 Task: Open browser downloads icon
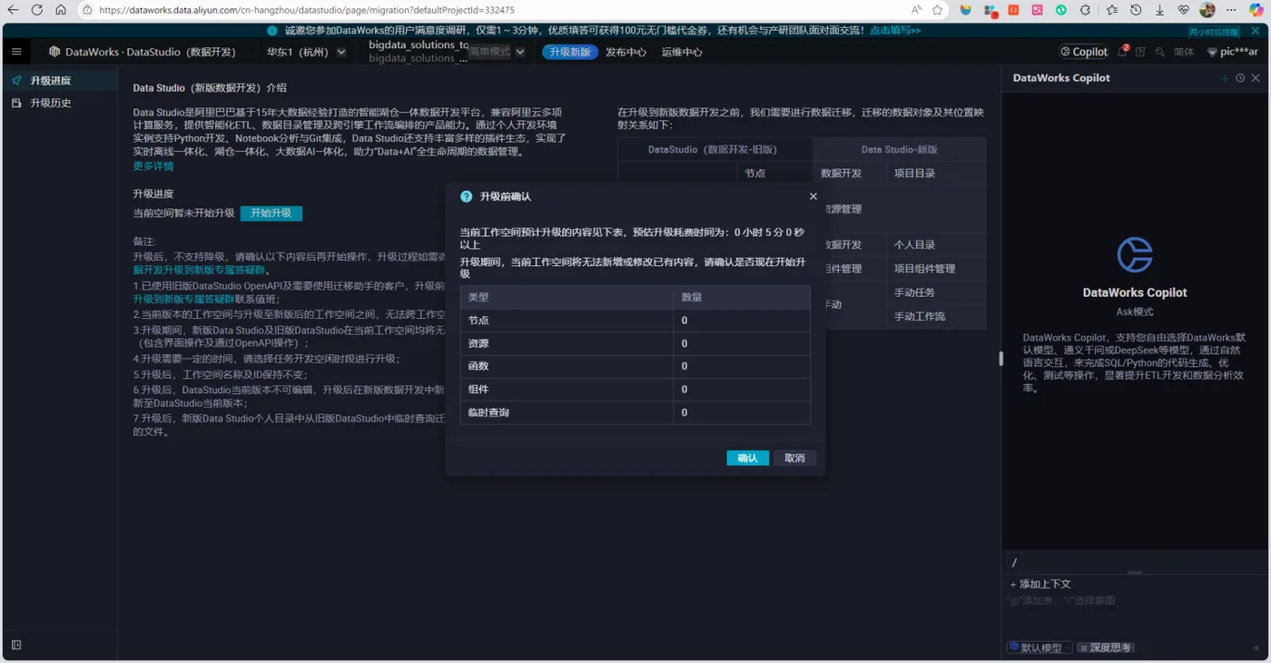click(1159, 10)
